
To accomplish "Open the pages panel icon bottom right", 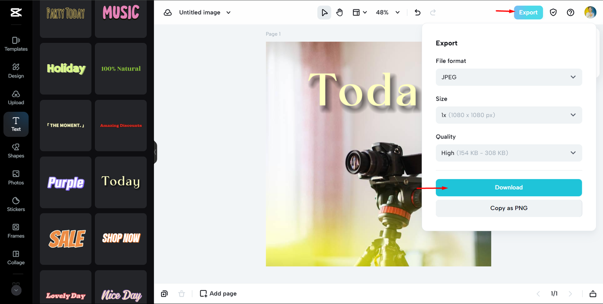I will (593, 294).
